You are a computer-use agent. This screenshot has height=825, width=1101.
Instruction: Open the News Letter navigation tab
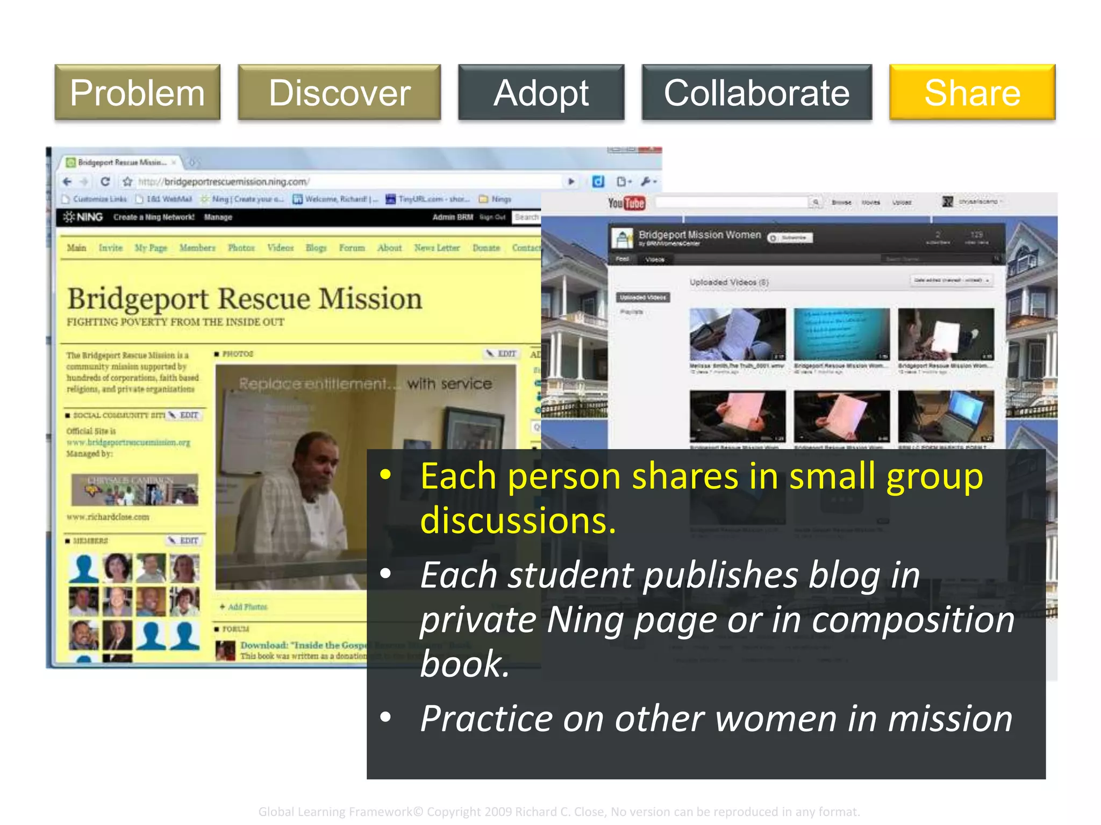tap(437, 248)
